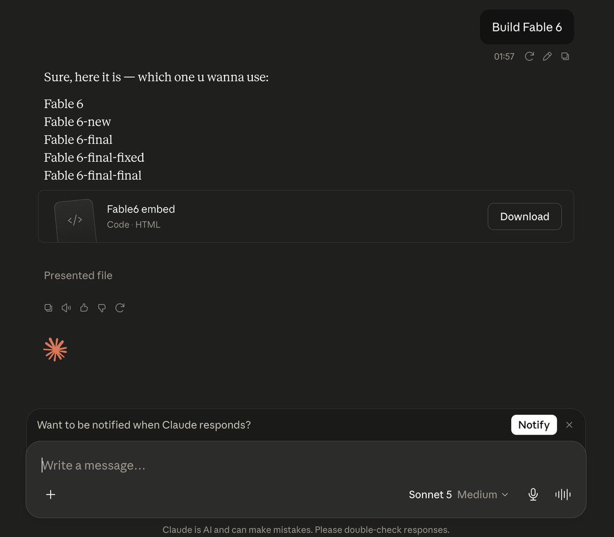The image size is (614, 537).
Task: Regenerate Claude's response
Action: 120,308
